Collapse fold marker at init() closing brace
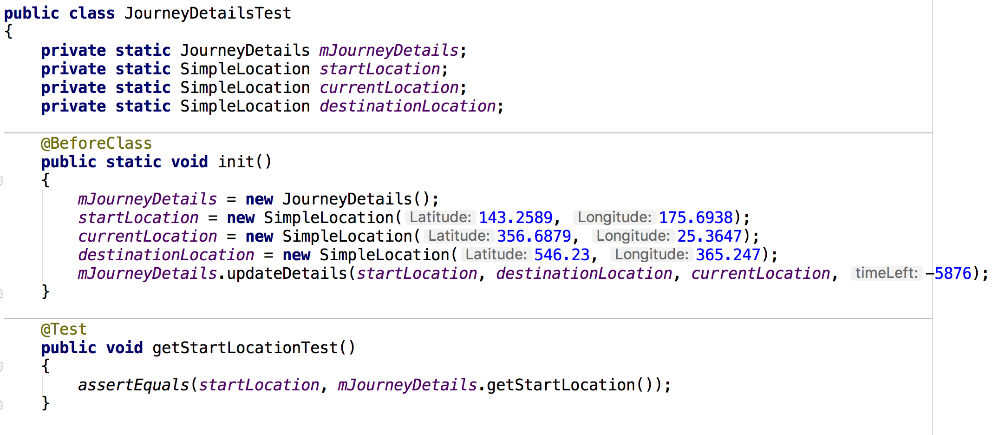The width and height of the screenshot is (1005, 435). (x=1, y=292)
